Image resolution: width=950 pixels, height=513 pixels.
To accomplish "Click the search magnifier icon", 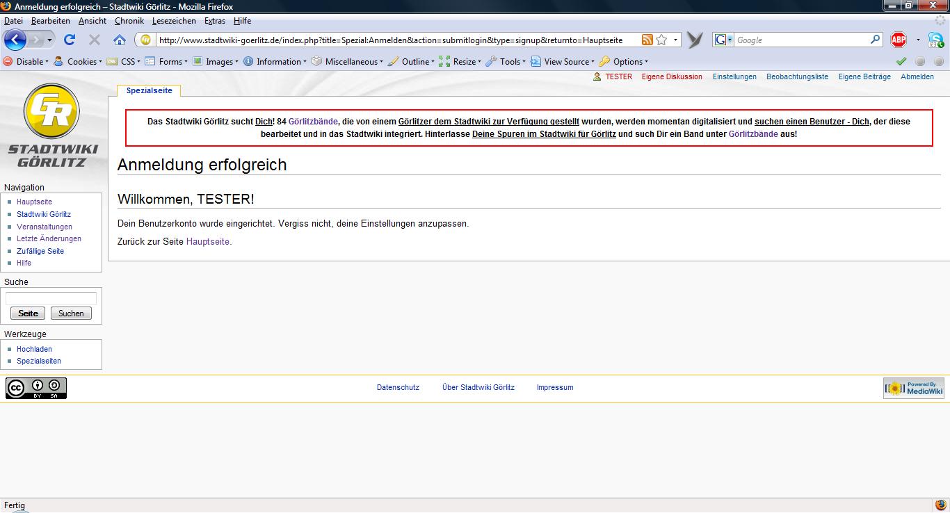I will click(876, 40).
